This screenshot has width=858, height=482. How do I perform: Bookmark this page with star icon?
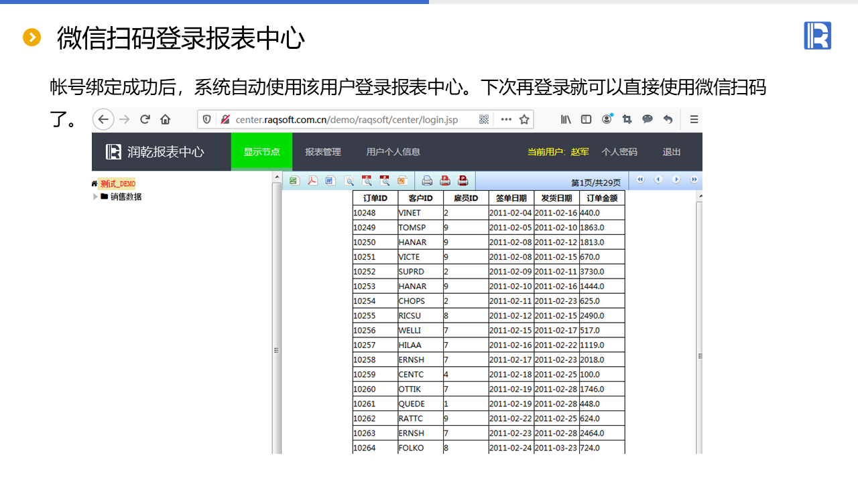(x=524, y=119)
